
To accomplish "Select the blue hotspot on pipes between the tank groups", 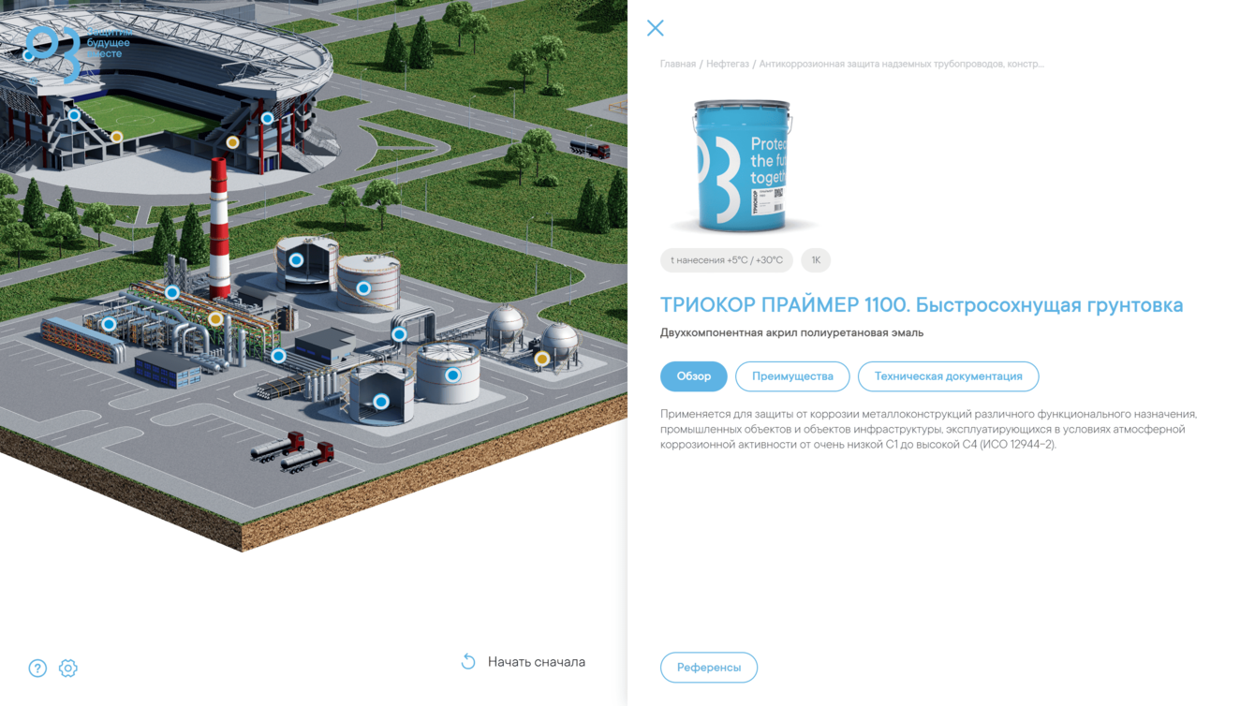I will coord(399,334).
